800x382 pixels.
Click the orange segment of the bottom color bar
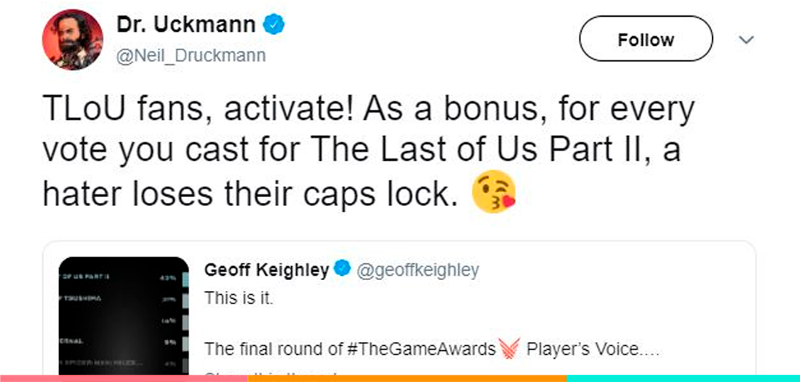pos(407,378)
